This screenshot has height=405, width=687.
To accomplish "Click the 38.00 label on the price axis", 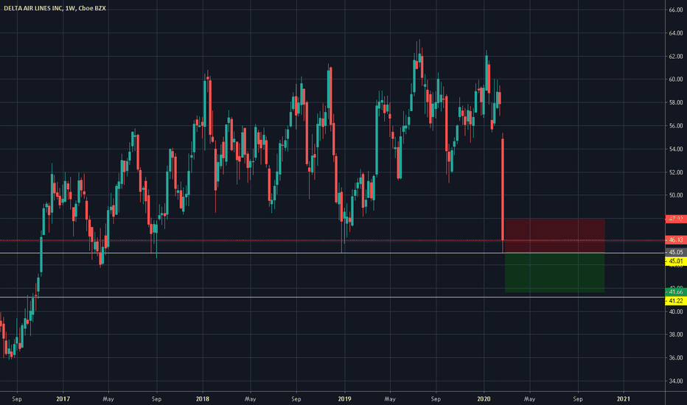I will [676, 334].
